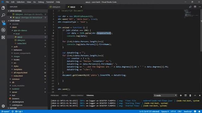Split the editor with the split icon
This screenshot has width=202, height=113.
click(195, 7)
